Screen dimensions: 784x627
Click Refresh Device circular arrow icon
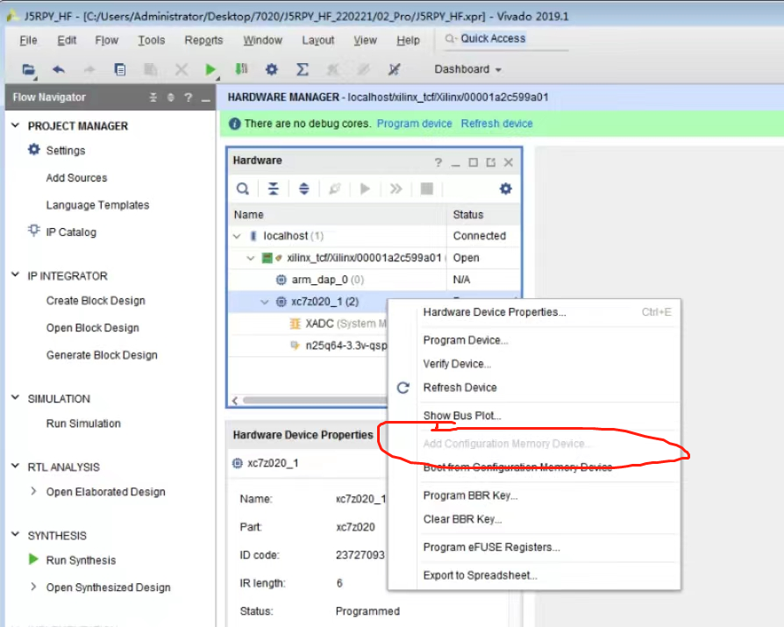point(403,388)
